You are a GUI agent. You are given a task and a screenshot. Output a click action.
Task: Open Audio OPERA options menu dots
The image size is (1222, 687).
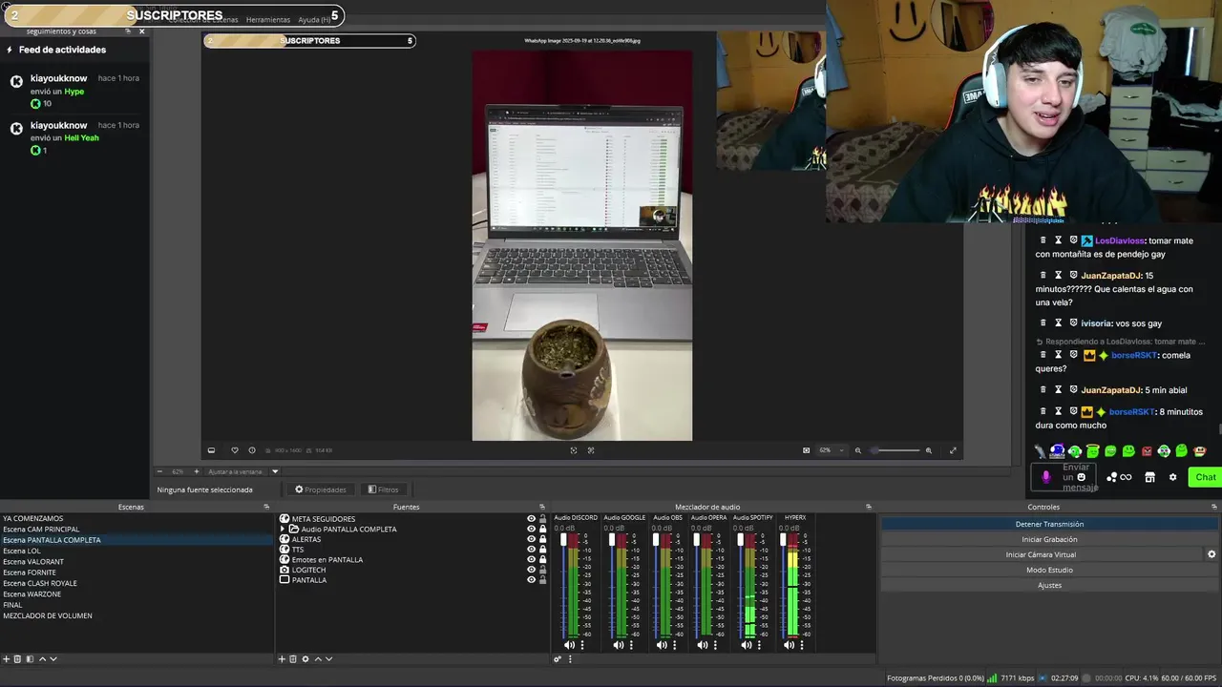(714, 645)
